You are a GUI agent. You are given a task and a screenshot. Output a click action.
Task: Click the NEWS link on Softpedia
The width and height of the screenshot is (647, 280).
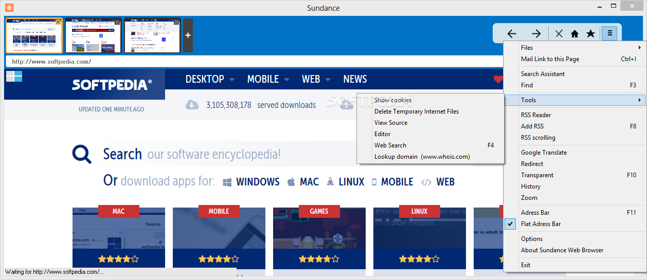(355, 79)
